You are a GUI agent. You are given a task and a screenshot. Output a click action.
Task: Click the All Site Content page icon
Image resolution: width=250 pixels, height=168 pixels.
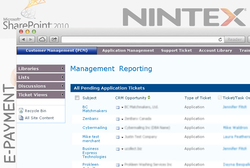tap(21, 118)
